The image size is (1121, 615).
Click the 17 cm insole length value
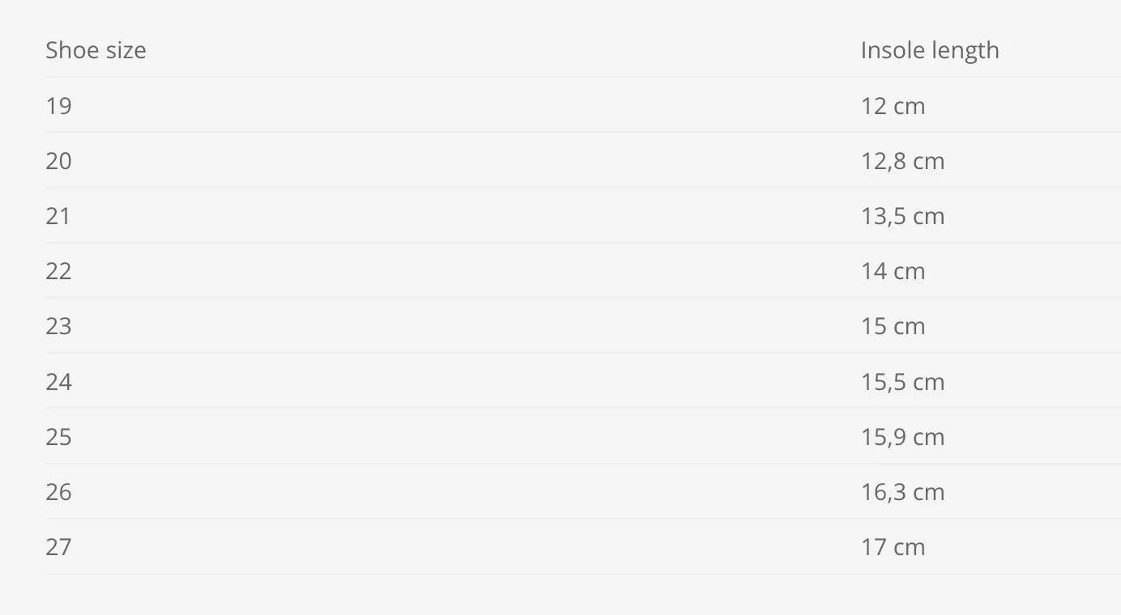pos(893,547)
